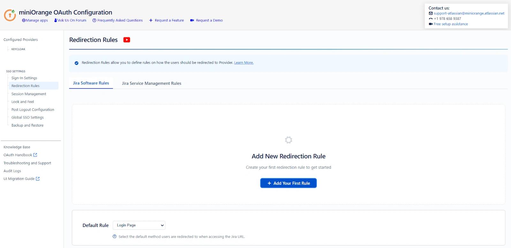This screenshot has width=511, height=248.
Task: Click external link icon next to OAuth Handbook
Action: coord(35,155)
